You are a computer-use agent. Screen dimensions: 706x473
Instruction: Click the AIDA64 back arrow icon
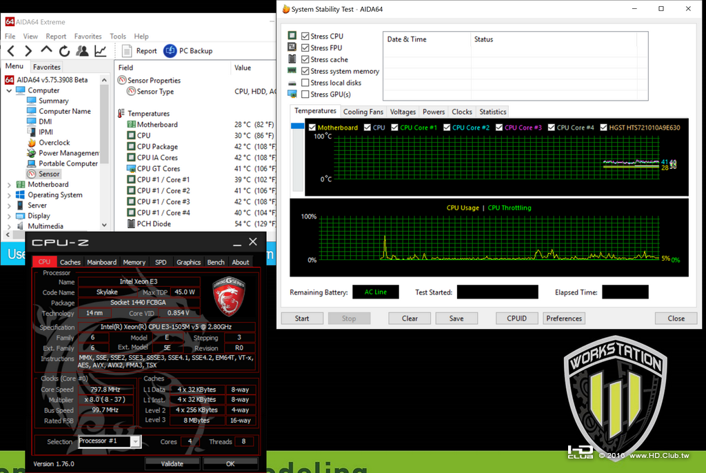pyautogui.click(x=11, y=51)
